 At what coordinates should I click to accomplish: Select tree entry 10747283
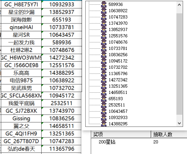point(118,17)
